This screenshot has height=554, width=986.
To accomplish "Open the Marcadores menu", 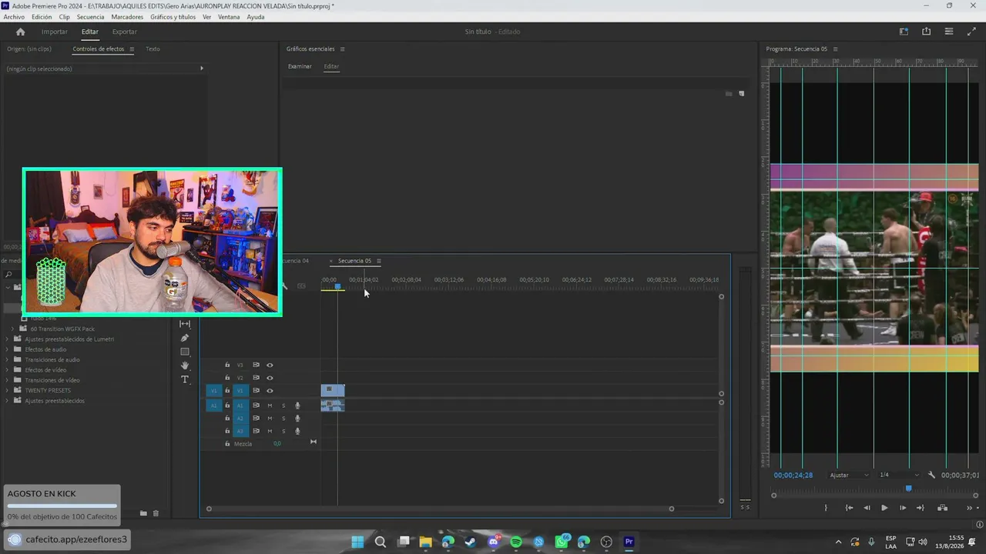I will pos(127,17).
